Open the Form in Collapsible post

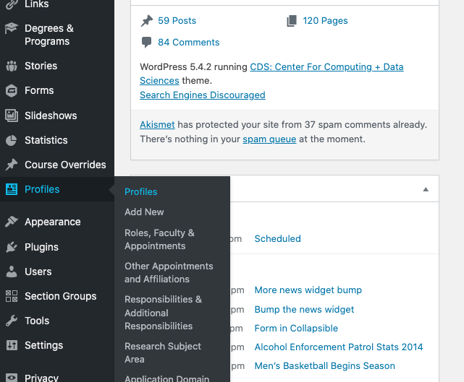coord(296,329)
